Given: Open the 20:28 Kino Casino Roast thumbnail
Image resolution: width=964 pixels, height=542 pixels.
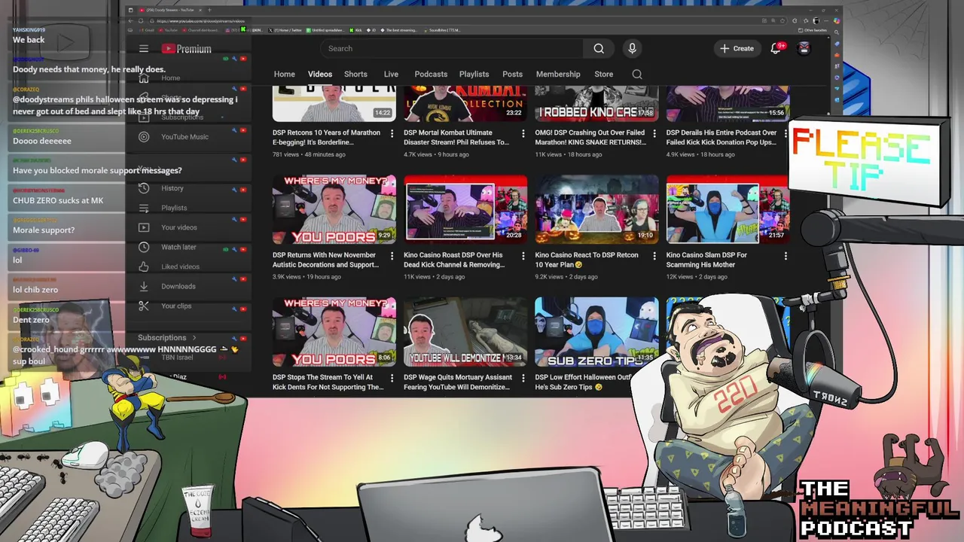Looking at the screenshot, I should pyautogui.click(x=465, y=209).
